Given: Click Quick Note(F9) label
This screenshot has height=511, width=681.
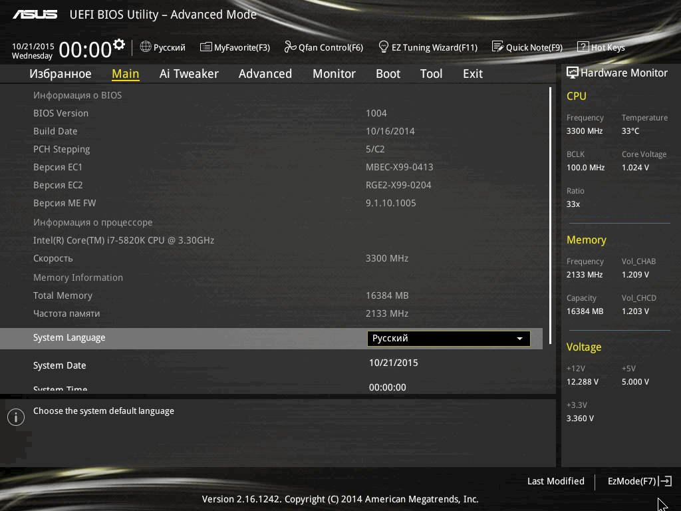Looking at the screenshot, I should (x=534, y=47).
